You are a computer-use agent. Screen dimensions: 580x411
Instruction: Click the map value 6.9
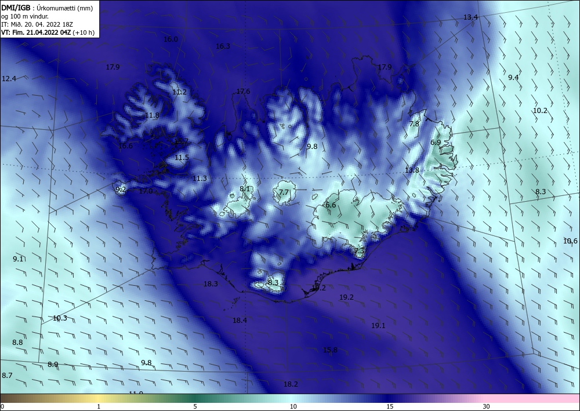click(436, 142)
